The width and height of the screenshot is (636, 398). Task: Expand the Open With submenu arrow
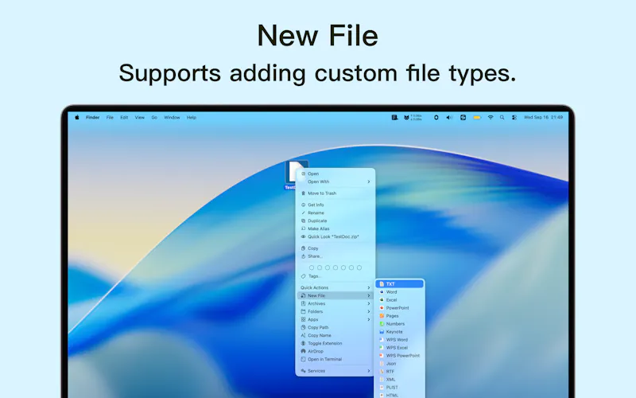(x=369, y=182)
